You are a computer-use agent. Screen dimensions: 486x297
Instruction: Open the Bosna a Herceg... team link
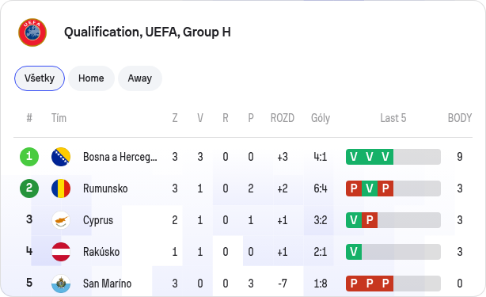pyautogui.click(x=120, y=157)
